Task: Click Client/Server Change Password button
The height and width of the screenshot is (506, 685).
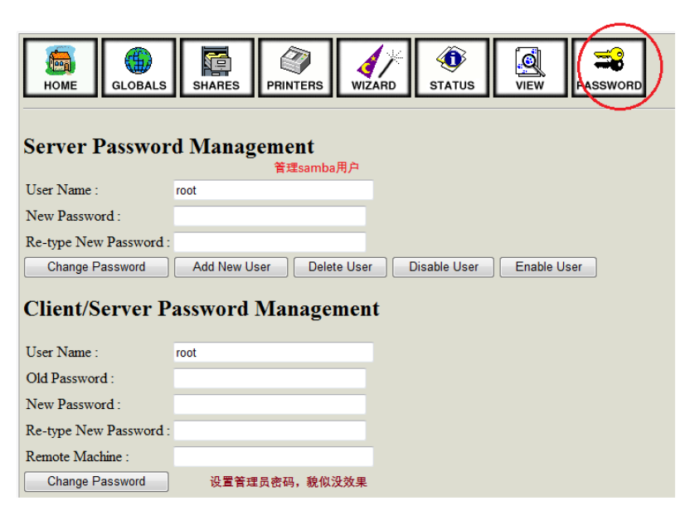Action: (x=96, y=482)
